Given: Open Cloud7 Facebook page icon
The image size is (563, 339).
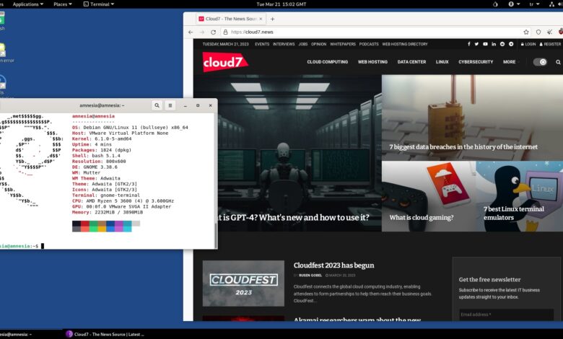Looking at the screenshot, I should pyautogui.click(x=469, y=44).
